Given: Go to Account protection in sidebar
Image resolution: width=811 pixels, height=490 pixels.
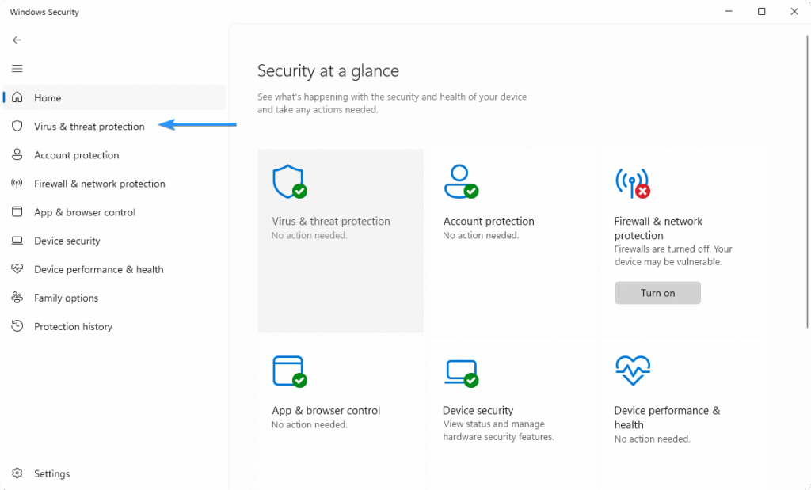Looking at the screenshot, I should point(114,155).
